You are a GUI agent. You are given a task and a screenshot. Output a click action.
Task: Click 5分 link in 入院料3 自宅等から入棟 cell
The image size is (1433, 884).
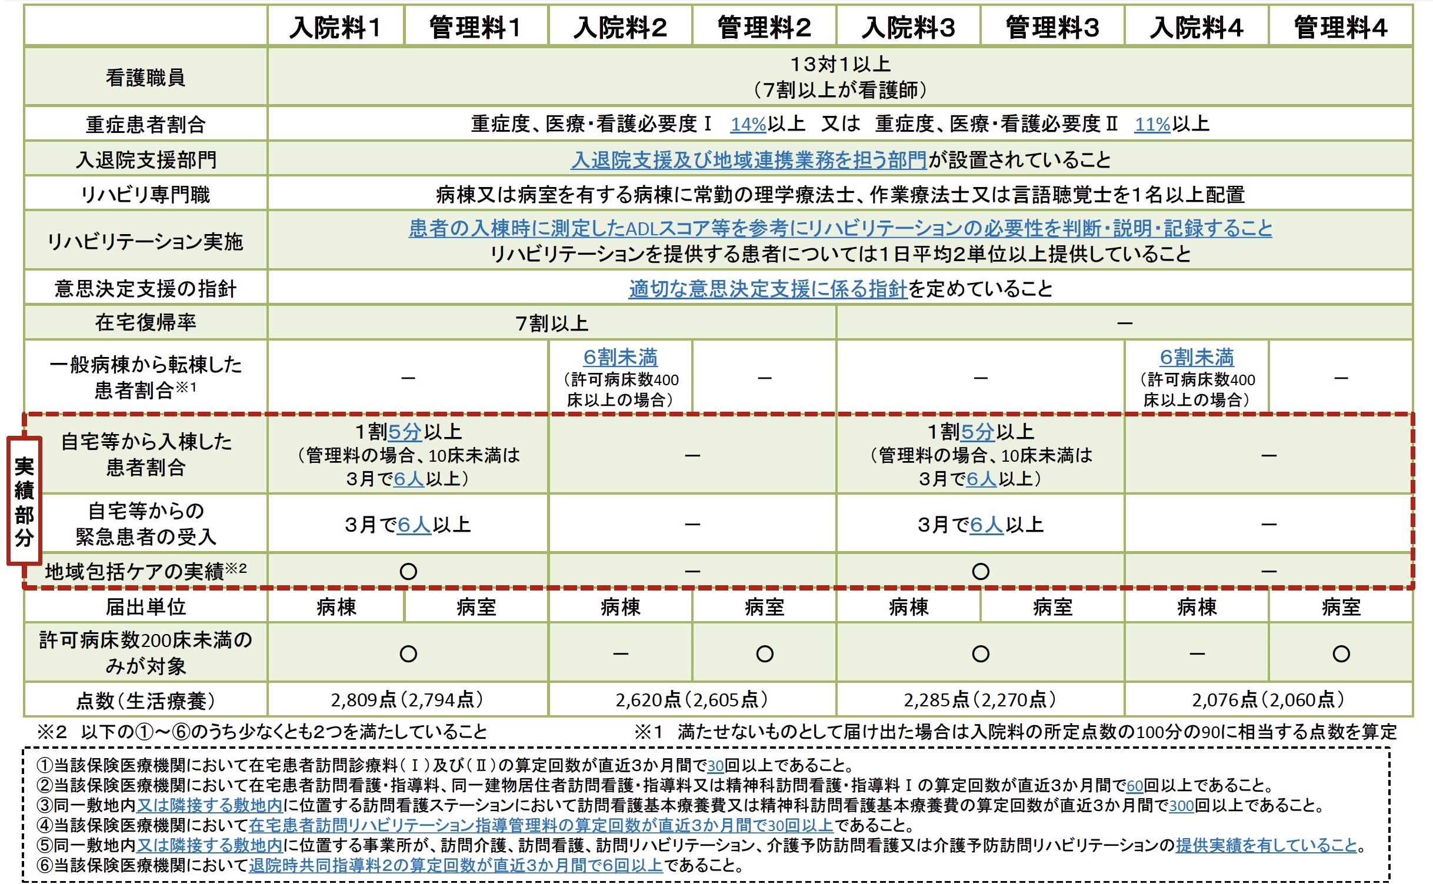978,432
